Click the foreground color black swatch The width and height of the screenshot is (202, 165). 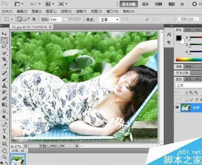(178, 38)
